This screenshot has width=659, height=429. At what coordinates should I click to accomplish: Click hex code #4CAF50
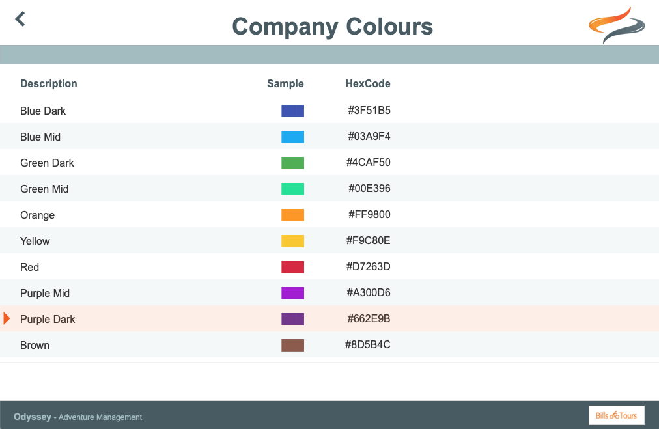pos(368,163)
